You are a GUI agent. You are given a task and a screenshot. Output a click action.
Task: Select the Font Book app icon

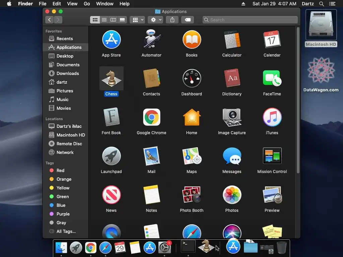click(111, 117)
